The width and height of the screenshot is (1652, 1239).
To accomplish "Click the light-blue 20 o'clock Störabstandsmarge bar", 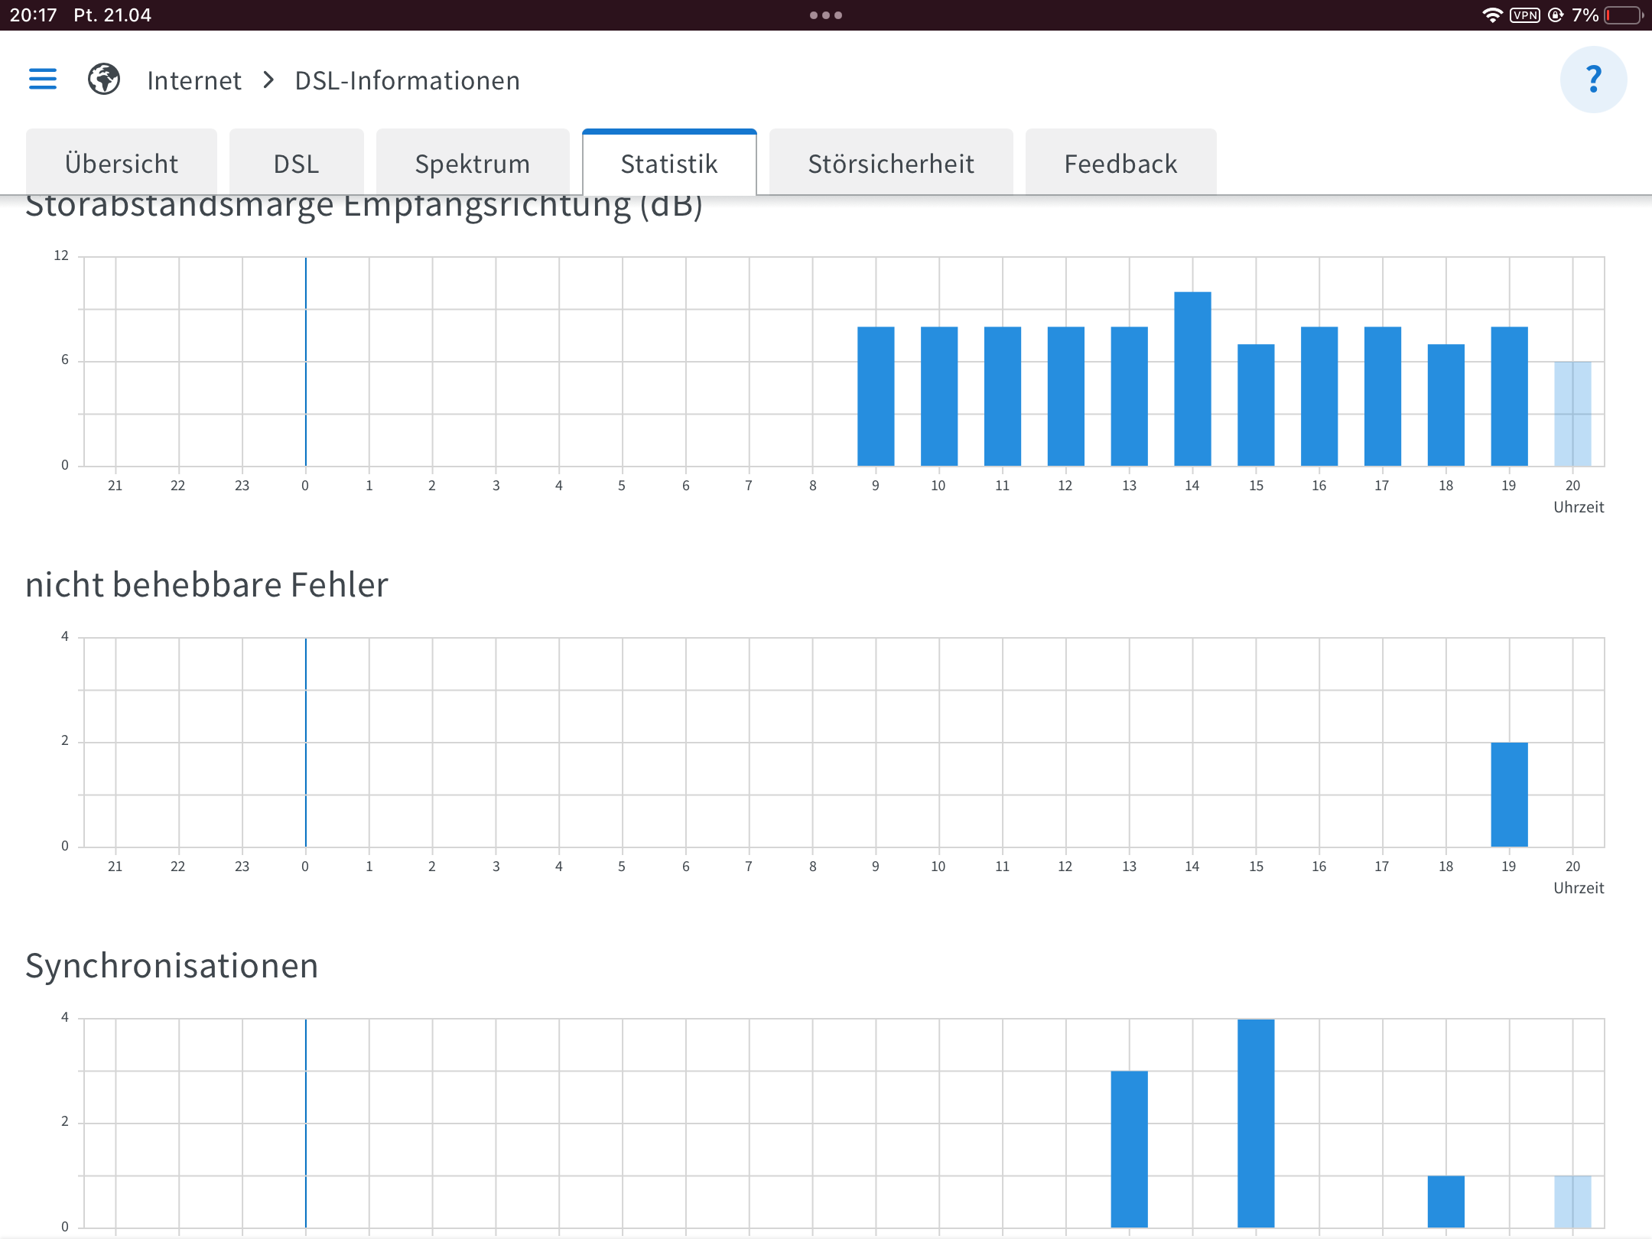I will point(1572,414).
